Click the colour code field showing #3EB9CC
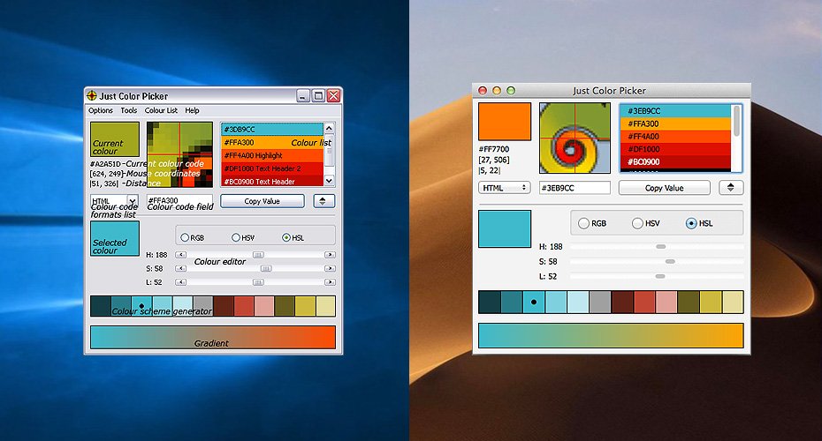 [575, 188]
